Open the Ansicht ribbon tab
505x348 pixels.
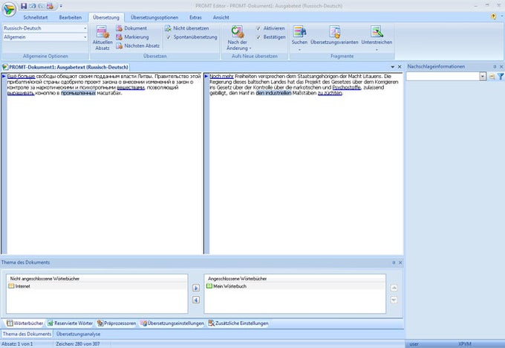point(221,17)
